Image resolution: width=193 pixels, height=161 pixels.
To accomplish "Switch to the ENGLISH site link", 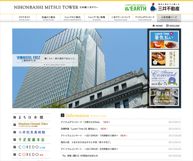I will [173, 26].
